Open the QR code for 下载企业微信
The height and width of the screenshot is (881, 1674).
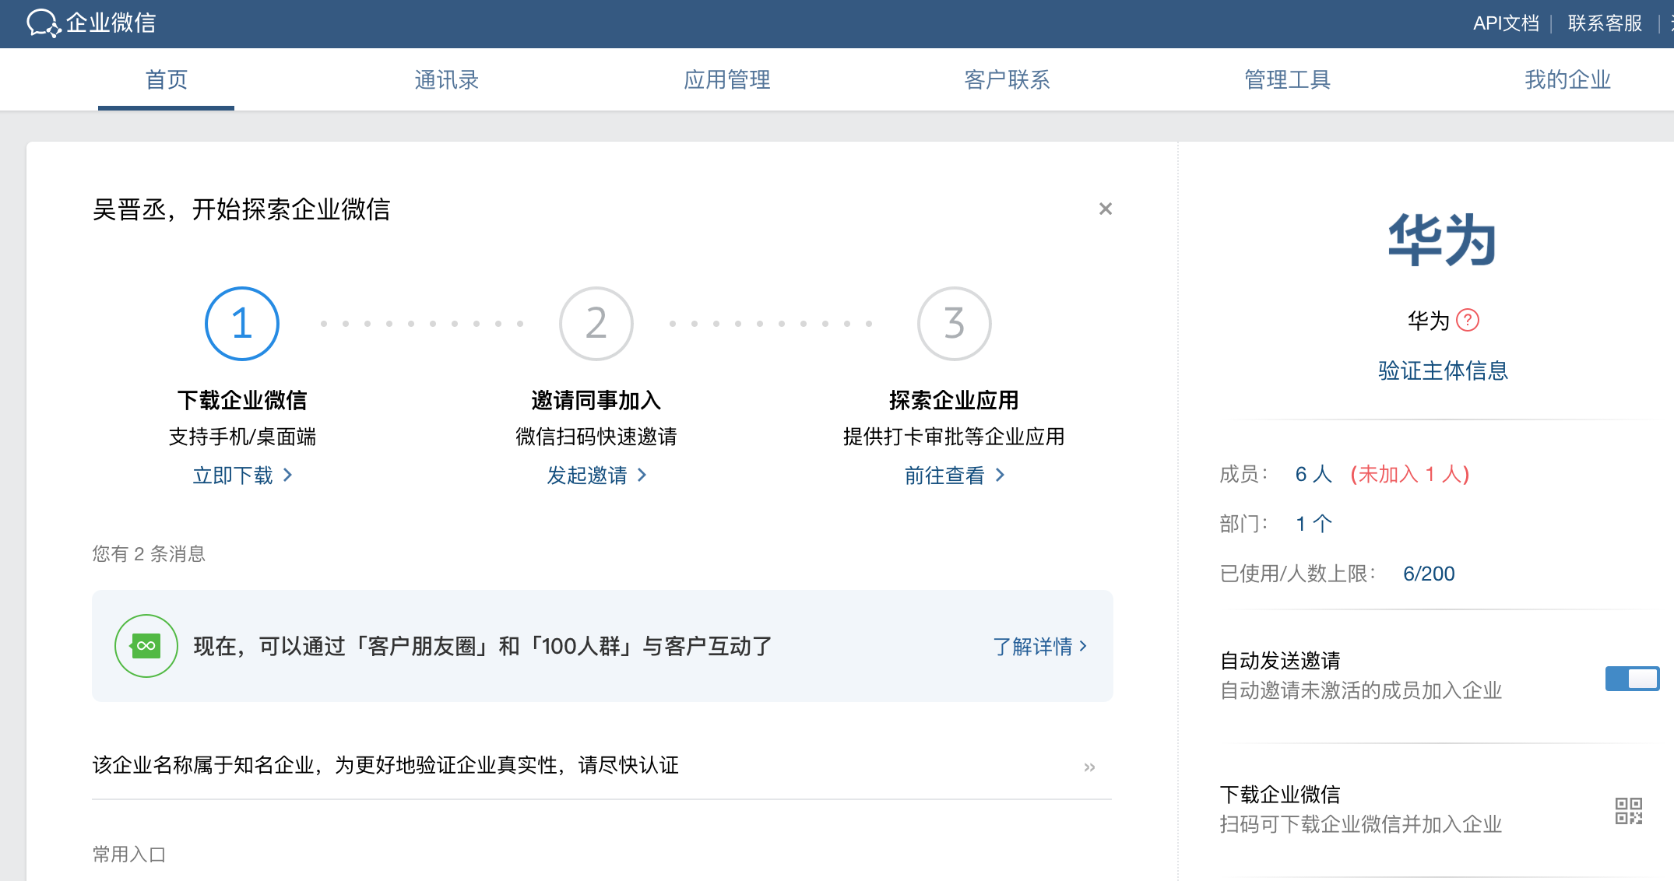click(x=1628, y=810)
